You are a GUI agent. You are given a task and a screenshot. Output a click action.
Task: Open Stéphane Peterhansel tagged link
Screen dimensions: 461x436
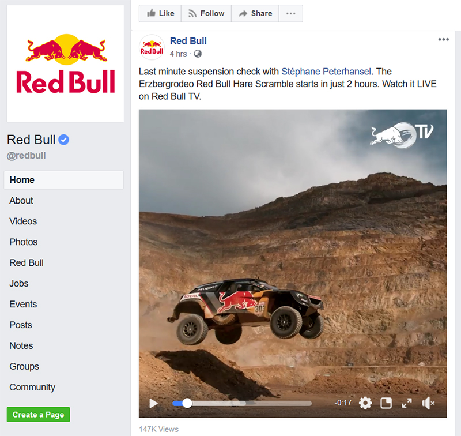326,72
